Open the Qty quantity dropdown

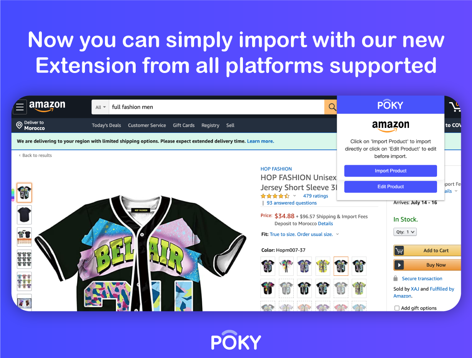point(405,232)
